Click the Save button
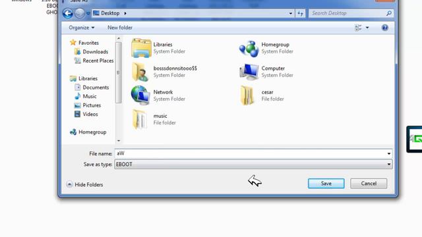 click(x=326, y=183)
